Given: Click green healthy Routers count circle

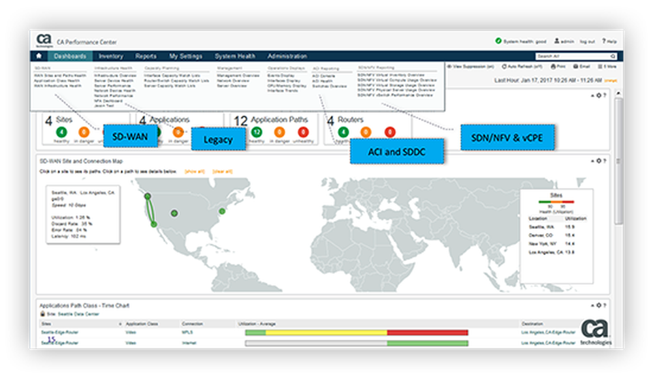Looking at the screenshot, I should pos(343,132).
